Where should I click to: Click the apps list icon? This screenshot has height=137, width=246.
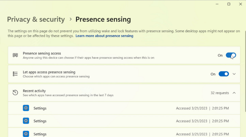[15, 74]
